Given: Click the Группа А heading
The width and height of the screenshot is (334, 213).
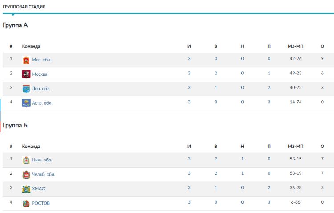Looking at the screenshot, I should click(x=16, y=25).
